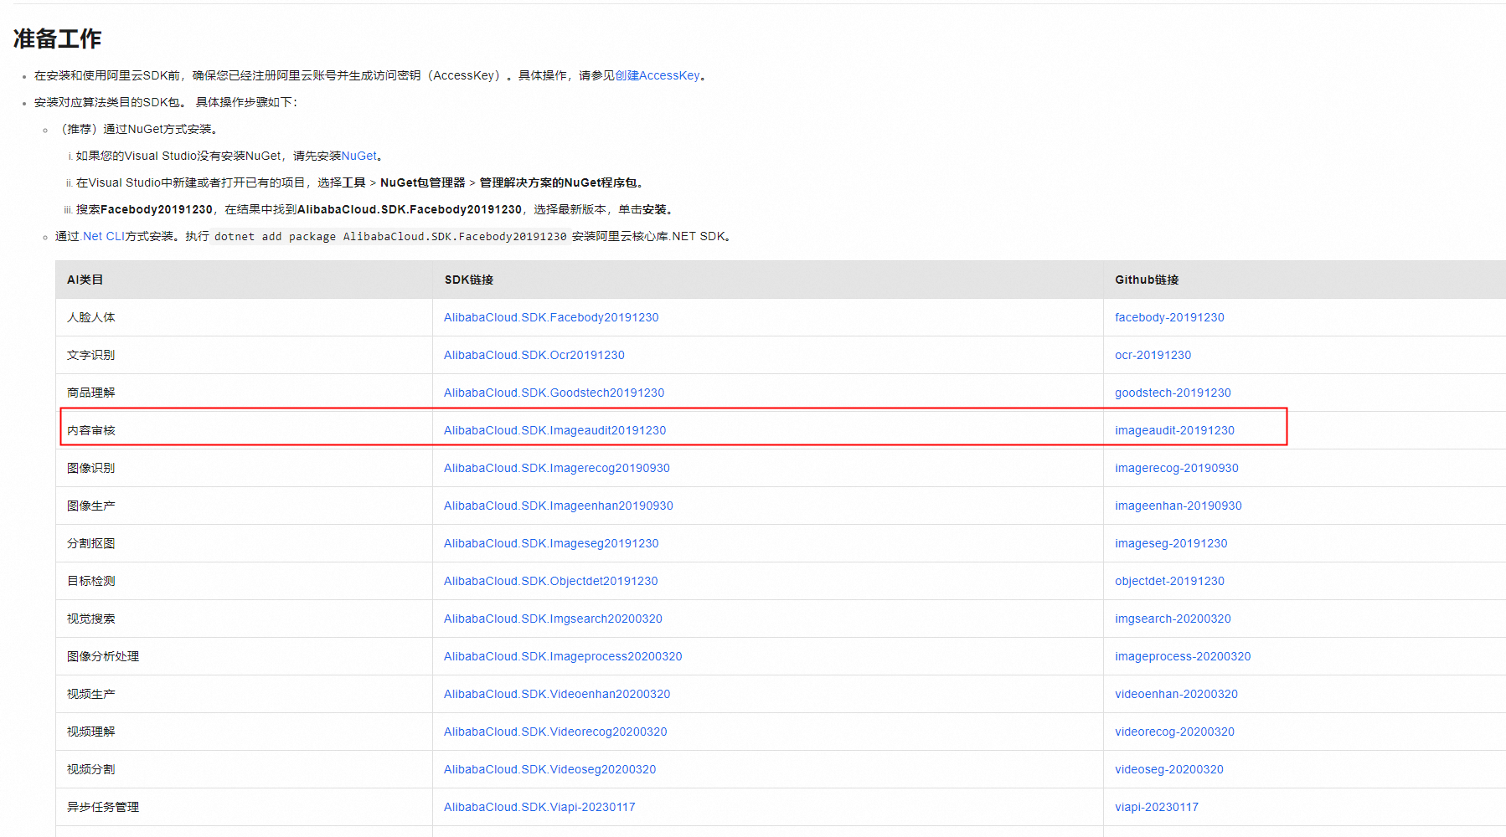Click objectdet-20191230 GitHub link

pyautogui.click(x=1169, y=581)
